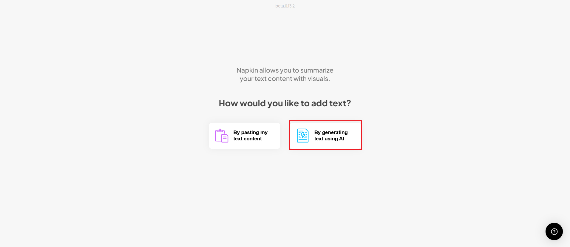This screenshot has width=570, height=247.
Task: Click the blue AI document icon
Action: 302,136
